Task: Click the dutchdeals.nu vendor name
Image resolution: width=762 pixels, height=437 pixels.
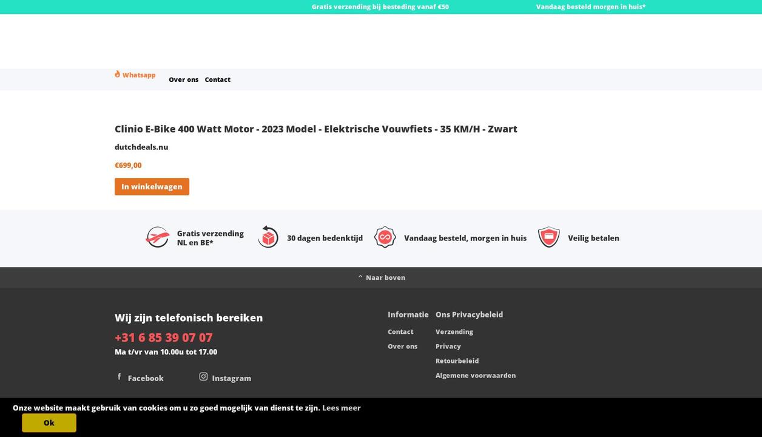Action: 141,147
